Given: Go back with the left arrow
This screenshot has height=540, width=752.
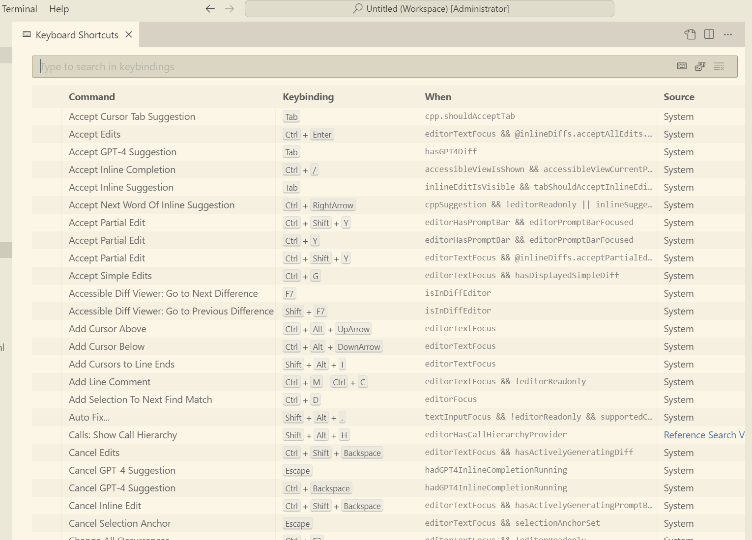Looking at the screenshot, I should 210,9.
